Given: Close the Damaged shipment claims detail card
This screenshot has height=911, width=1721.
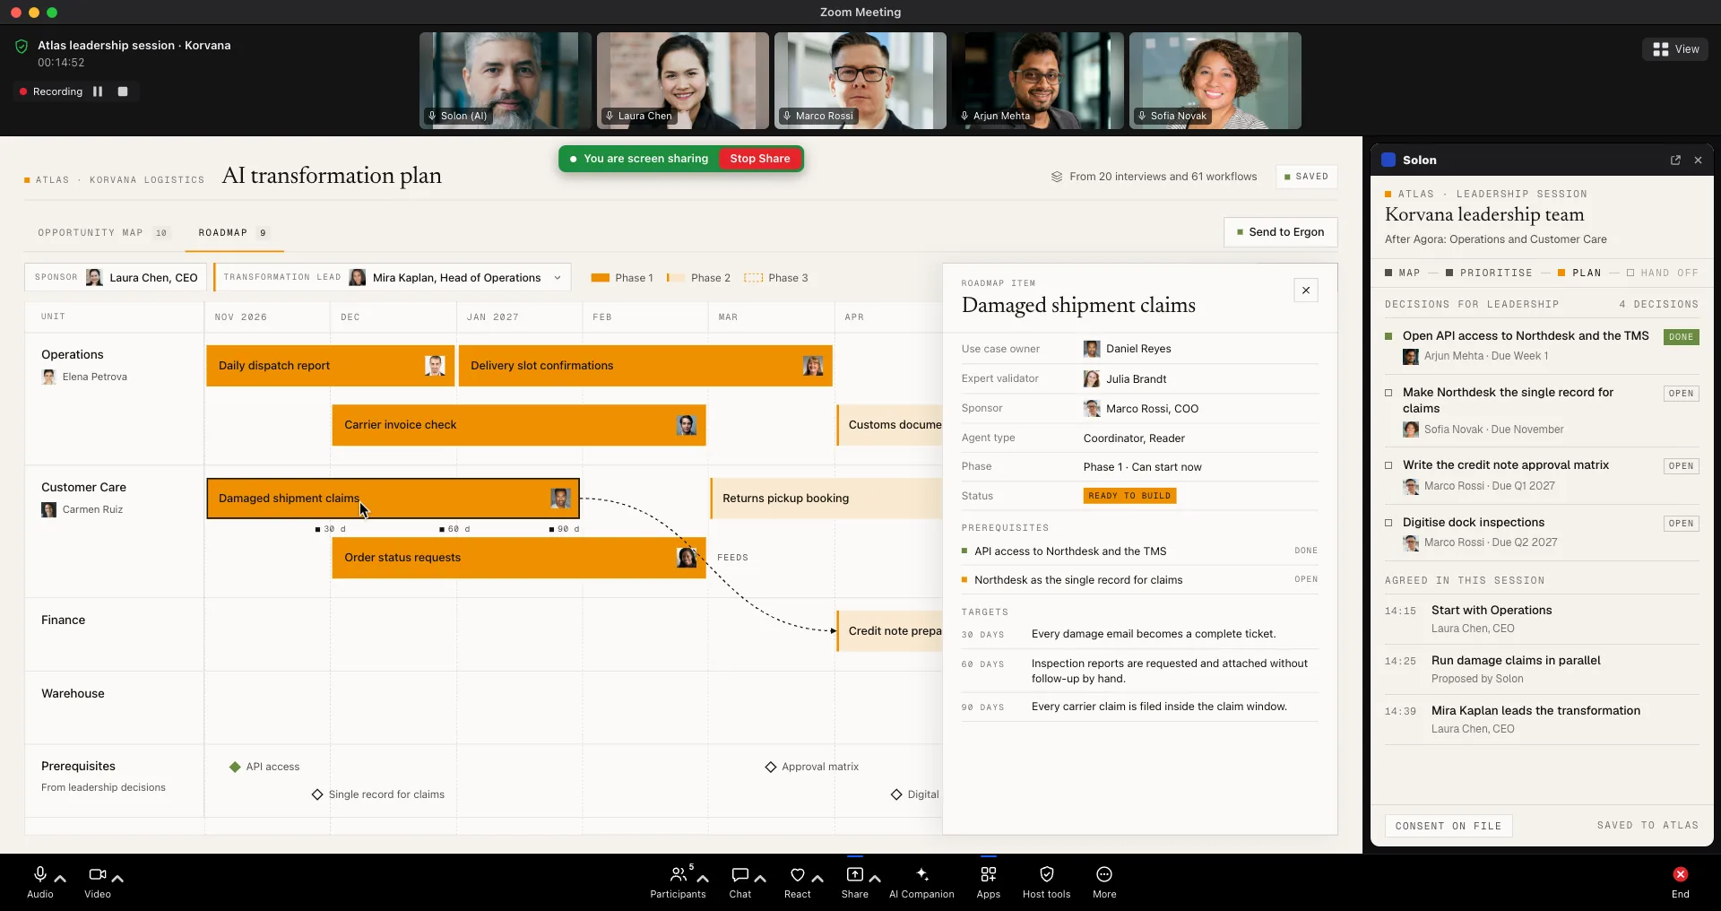Looking at the screenshot, I should click(1306, 290).
